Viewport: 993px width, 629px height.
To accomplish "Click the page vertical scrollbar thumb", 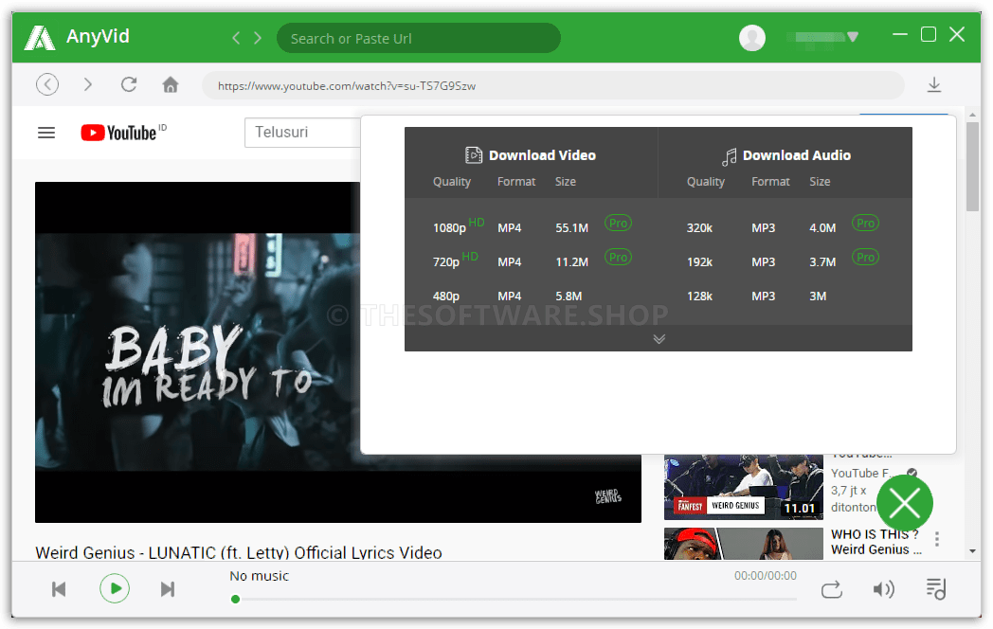I will tap(973, 167).
